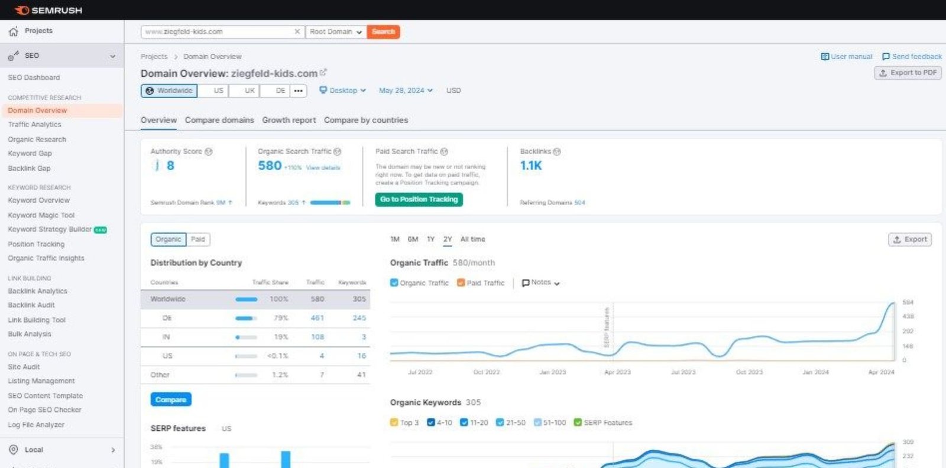Viewport: 946px width, 468px height.
Task: Click Worldwide traffic share bar
Action: click(x=246, y=300)
